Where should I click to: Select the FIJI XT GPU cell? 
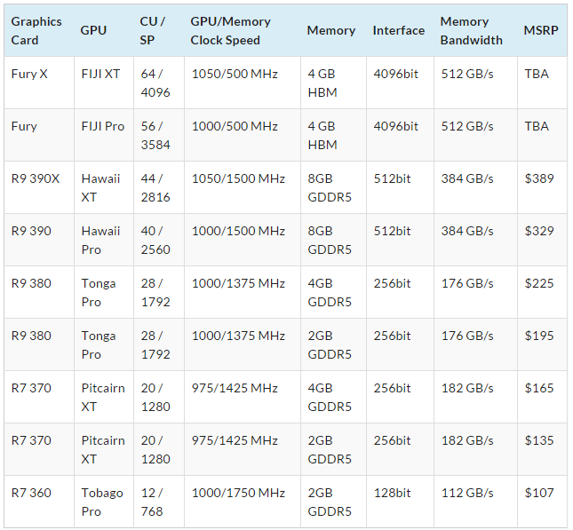(x=104, y=83)
